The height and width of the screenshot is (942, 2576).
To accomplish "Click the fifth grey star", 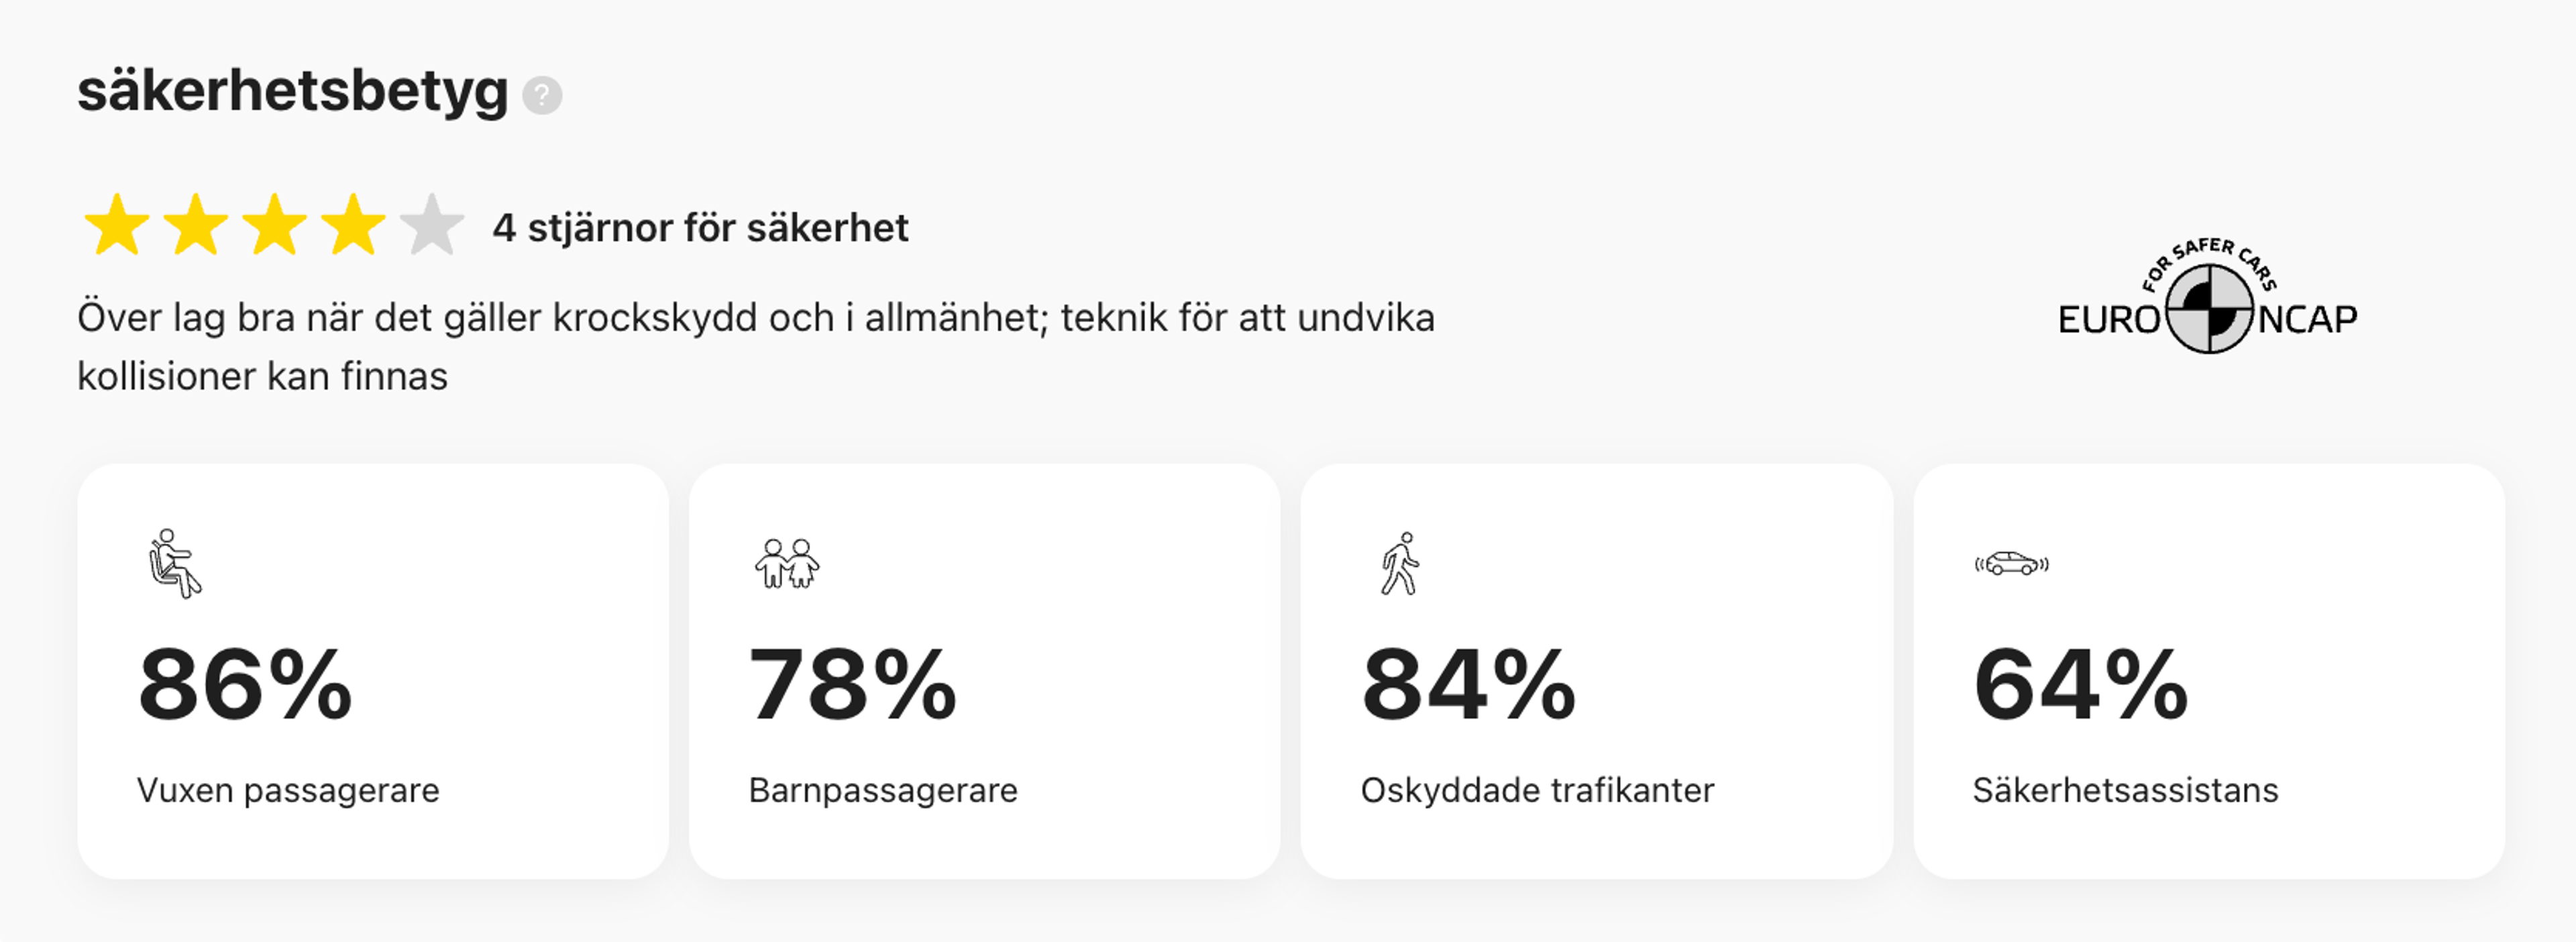I will tap(432, 226).
